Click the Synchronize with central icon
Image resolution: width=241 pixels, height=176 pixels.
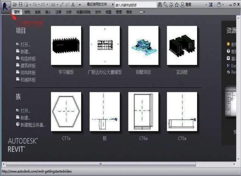pyautogui.click(x=26, y=4)
